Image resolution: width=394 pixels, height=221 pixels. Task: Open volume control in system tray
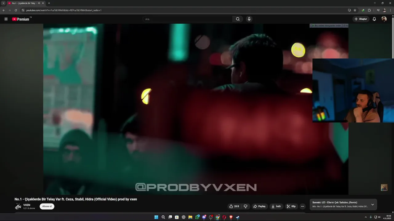click(379, 217)
